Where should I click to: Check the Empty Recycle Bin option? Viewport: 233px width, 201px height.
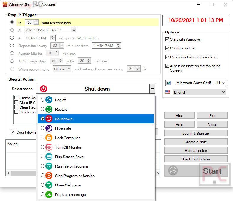click(16, 97)
